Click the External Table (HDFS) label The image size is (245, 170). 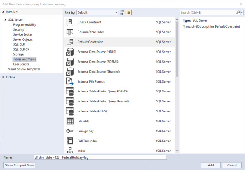click(92, 111)
